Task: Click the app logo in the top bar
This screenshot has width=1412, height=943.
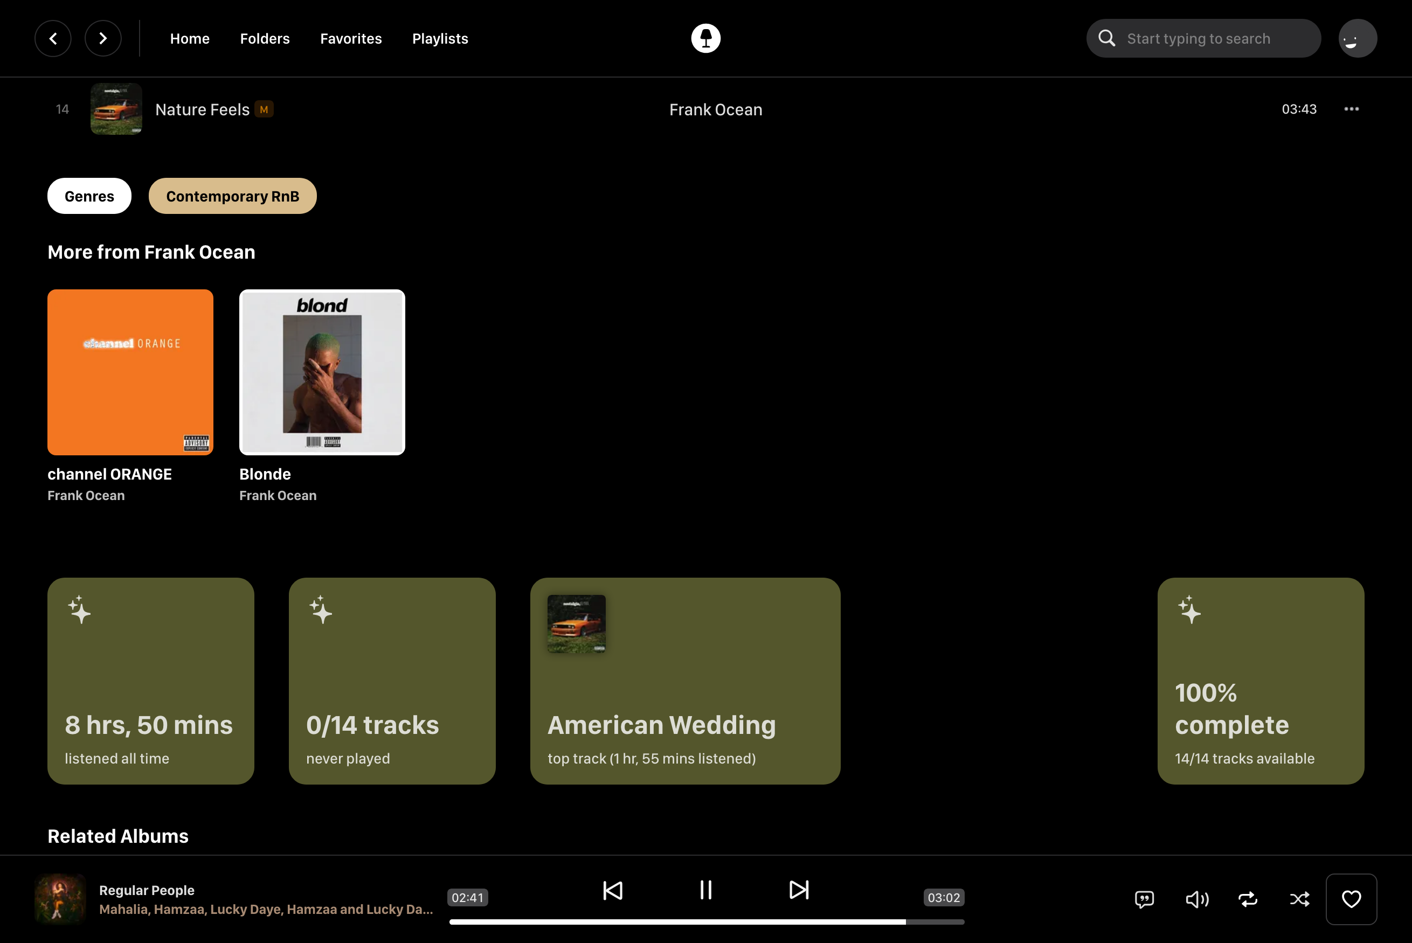Action: (x=705, y=38)
